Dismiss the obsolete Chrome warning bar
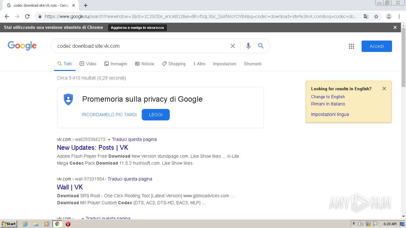Screen dimensions: 406x228 (395, 28)
